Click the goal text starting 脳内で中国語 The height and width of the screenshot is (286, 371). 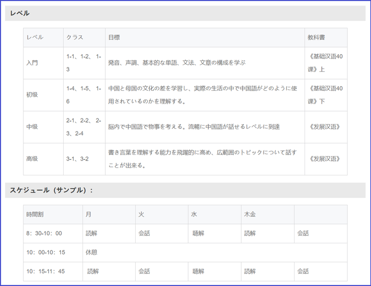(194, 127)
